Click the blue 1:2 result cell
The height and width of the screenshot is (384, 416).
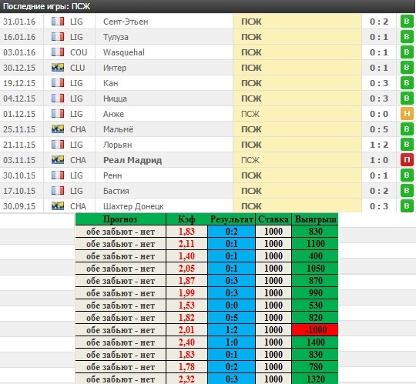click(x=231, y=330)
